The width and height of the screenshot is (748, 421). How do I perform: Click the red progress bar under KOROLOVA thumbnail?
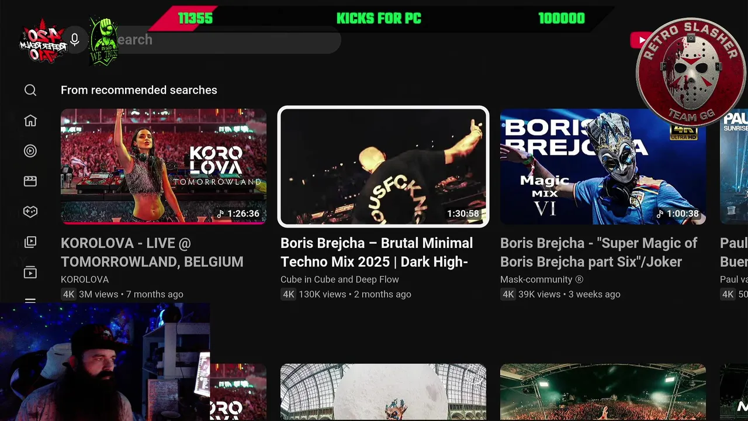(x=164, y=223)
